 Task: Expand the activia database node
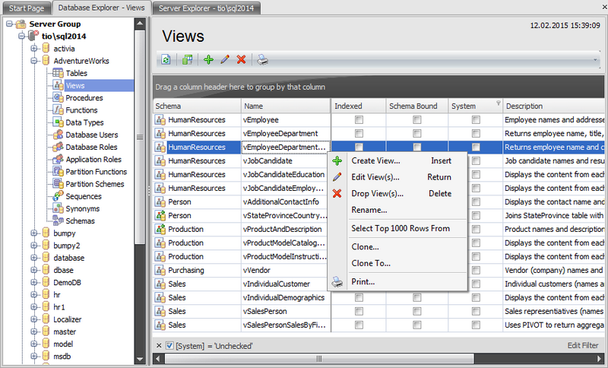point(34,49)
